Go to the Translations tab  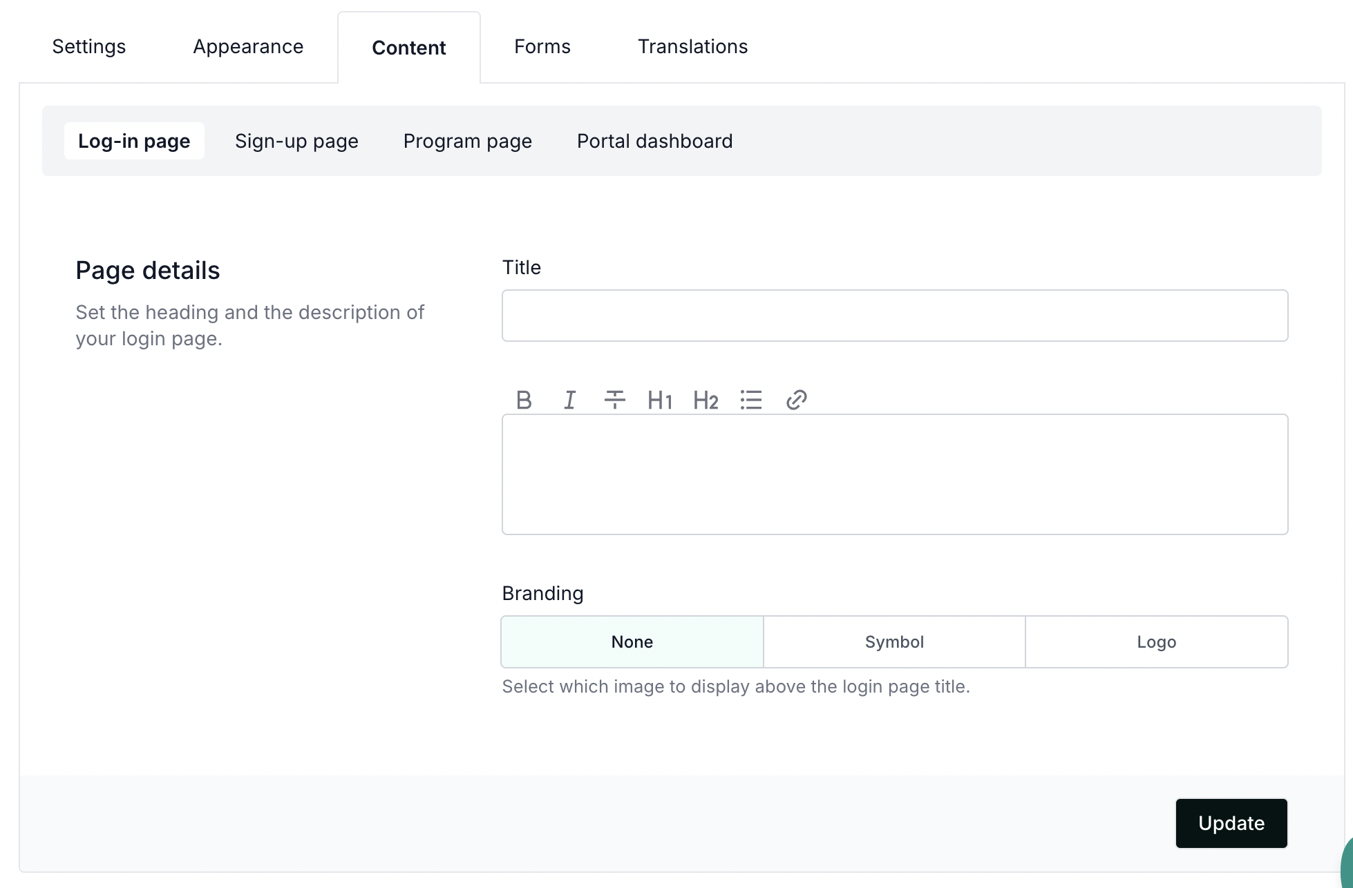(692, 46)
